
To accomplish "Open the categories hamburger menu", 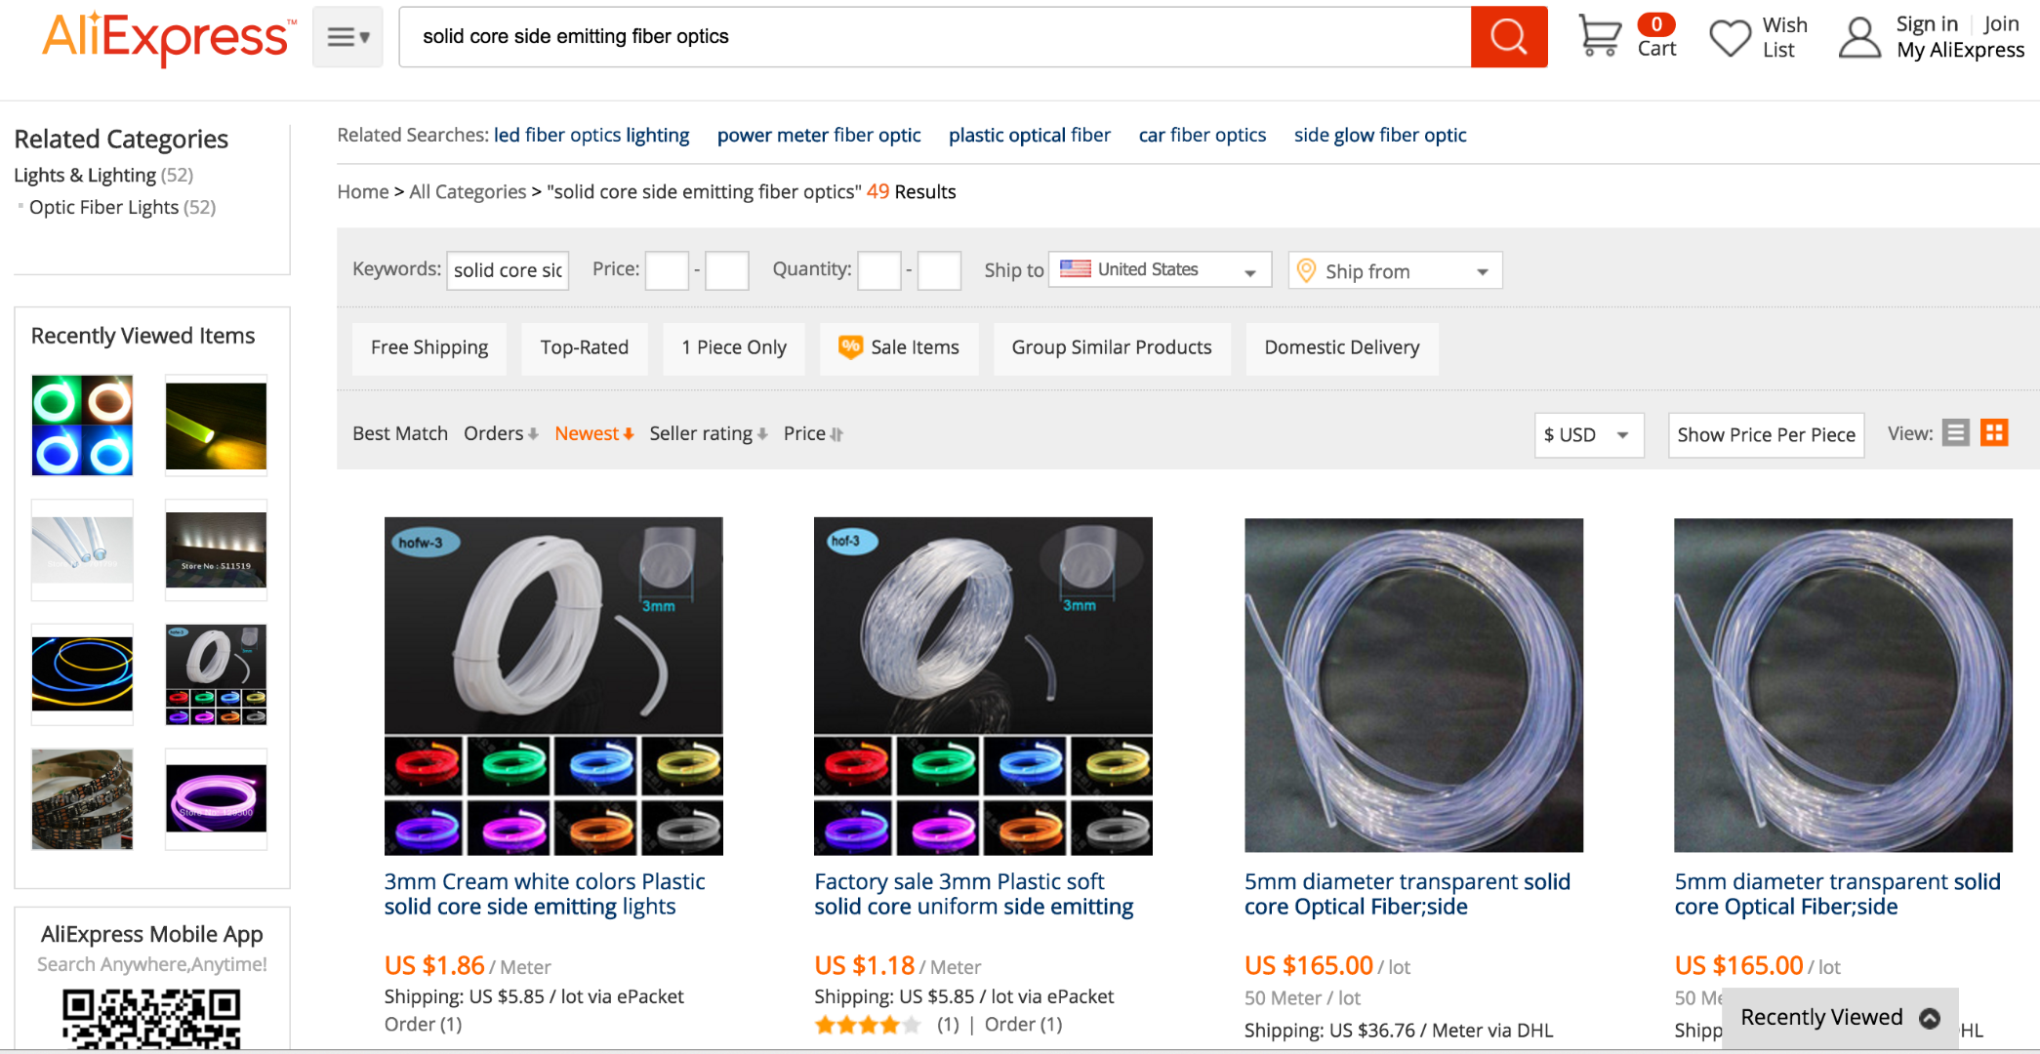I will click(x=347, y=36).
